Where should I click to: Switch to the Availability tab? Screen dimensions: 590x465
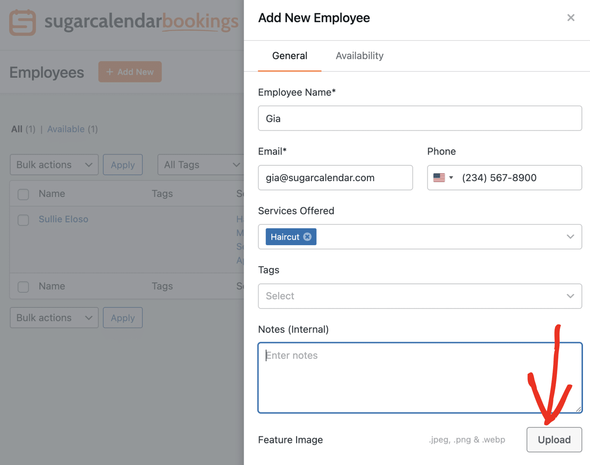pos(359,56)
